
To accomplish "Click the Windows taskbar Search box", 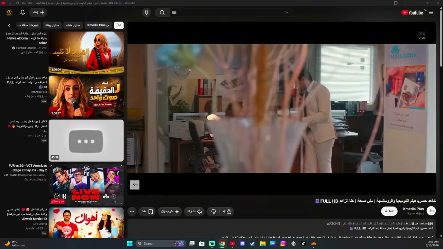I will (161, 243).
